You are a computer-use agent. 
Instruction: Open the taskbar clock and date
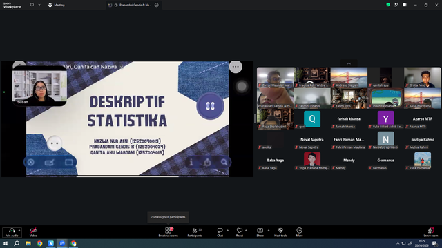(421, 243)
